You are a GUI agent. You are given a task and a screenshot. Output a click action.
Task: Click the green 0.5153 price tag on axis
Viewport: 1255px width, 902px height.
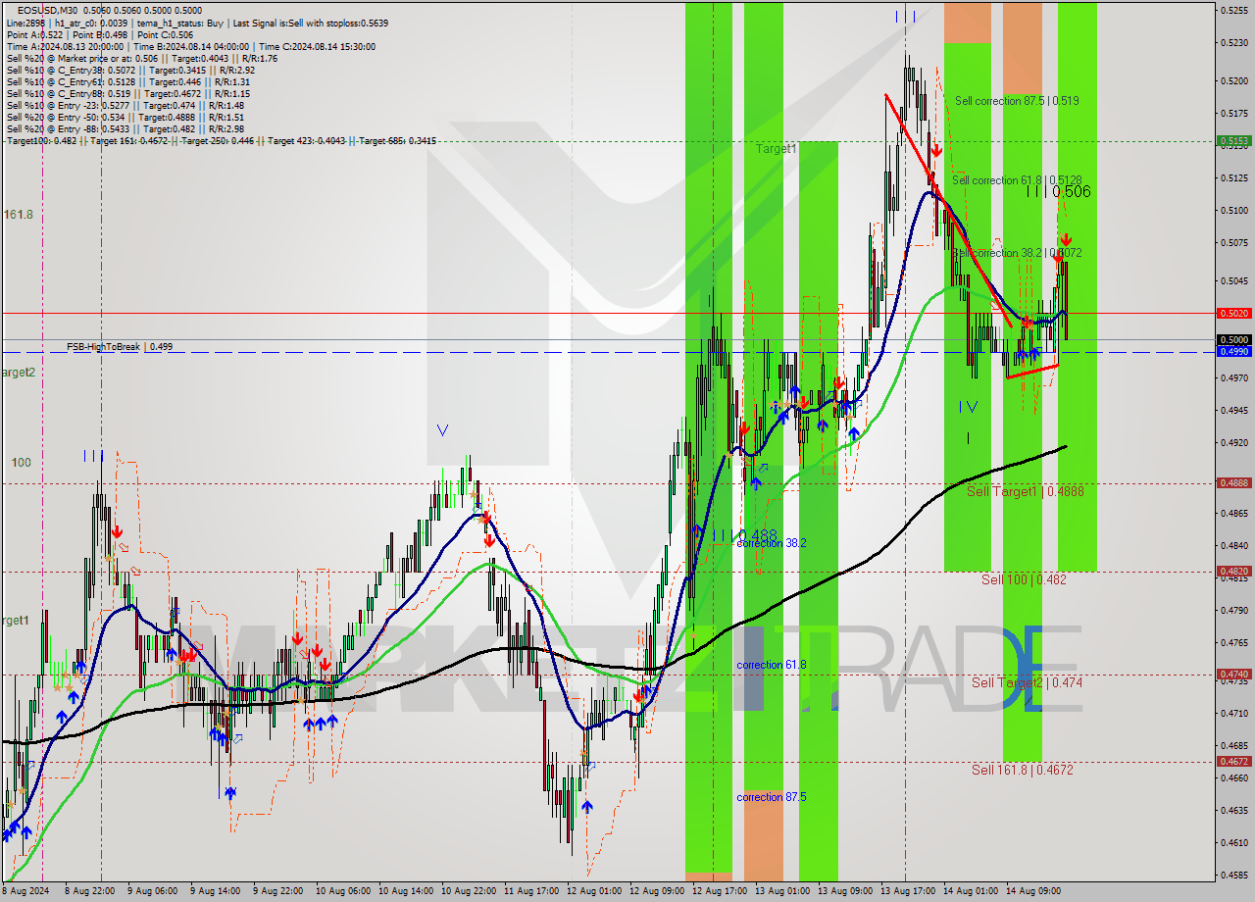coord(1232,141)
